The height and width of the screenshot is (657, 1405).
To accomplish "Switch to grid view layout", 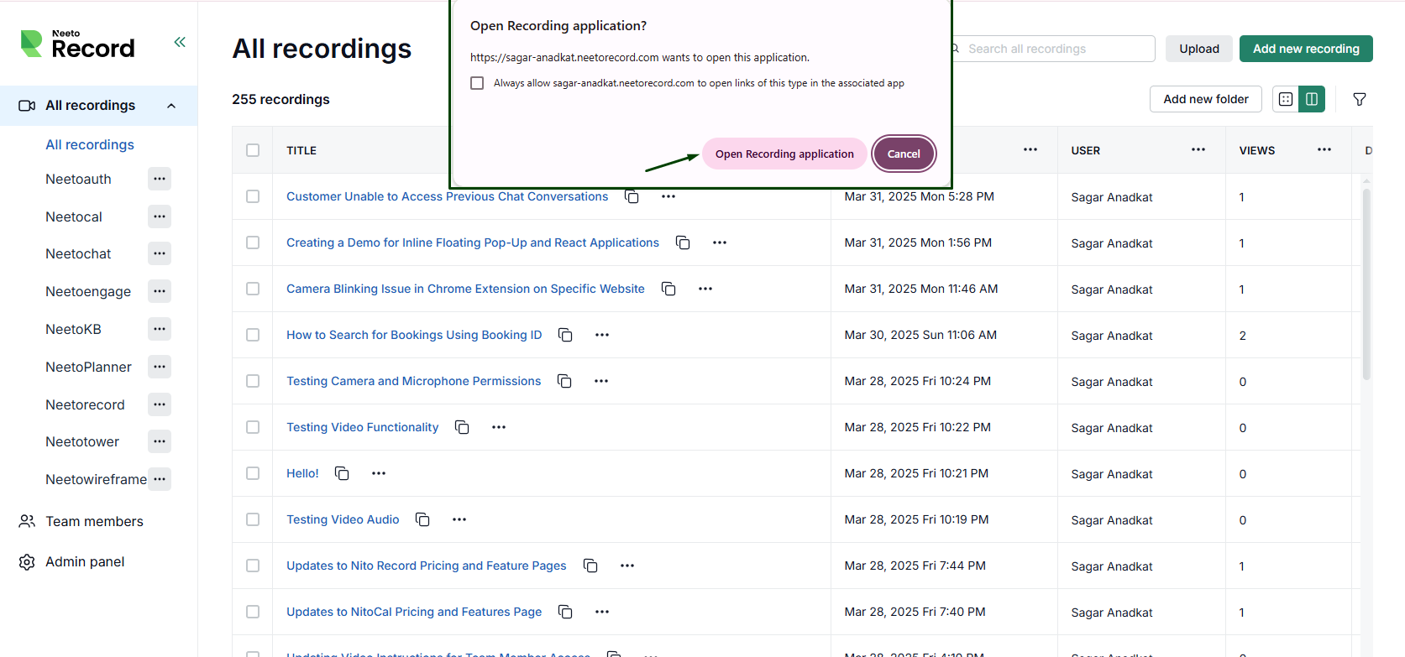I will 1286,99.
